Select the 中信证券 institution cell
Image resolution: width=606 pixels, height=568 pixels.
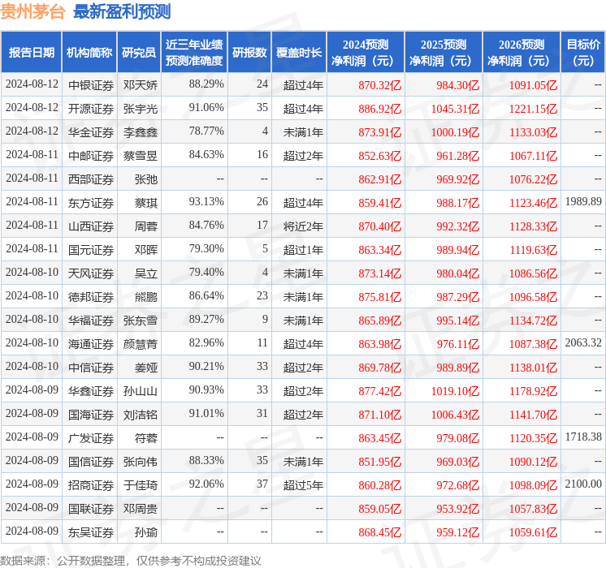click(91, 368)
